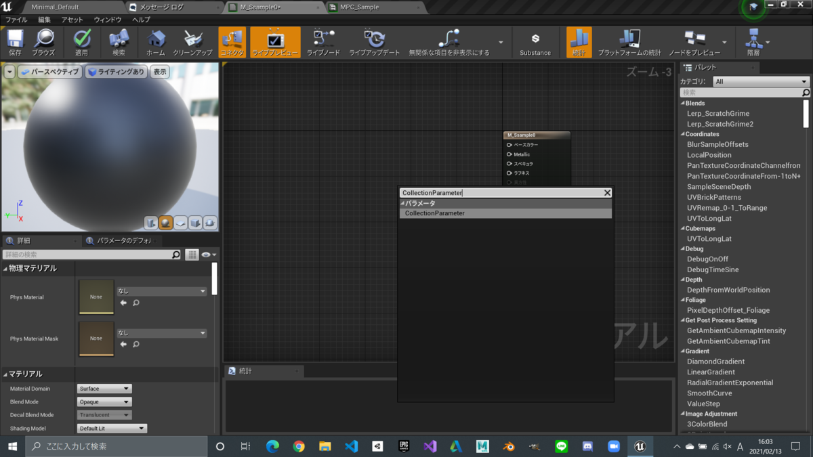Open the details eye view options
Viewport: 813px width, 457px height.
point(208,255)
